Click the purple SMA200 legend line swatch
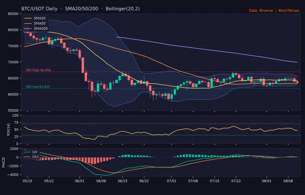Screen dimensions: 305x195 coord(28,29)
